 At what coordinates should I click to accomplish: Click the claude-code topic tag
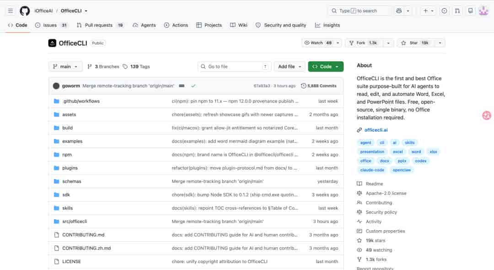[x=372, y=170]
